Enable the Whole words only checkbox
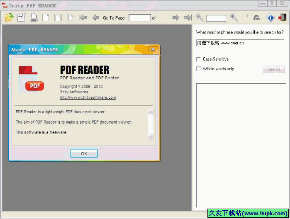 pos(198,69)
